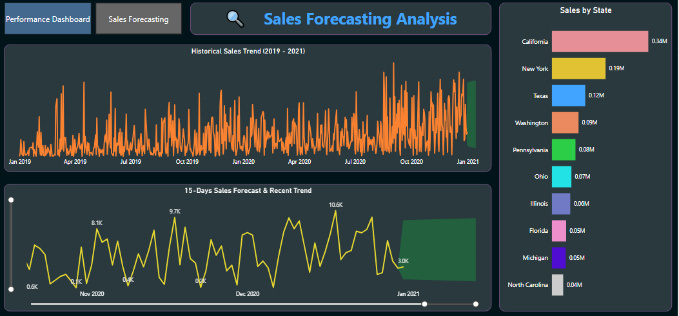Select the North Carolina gray bar
This screenshot has width=679, height=316.
tap(557, 285)
